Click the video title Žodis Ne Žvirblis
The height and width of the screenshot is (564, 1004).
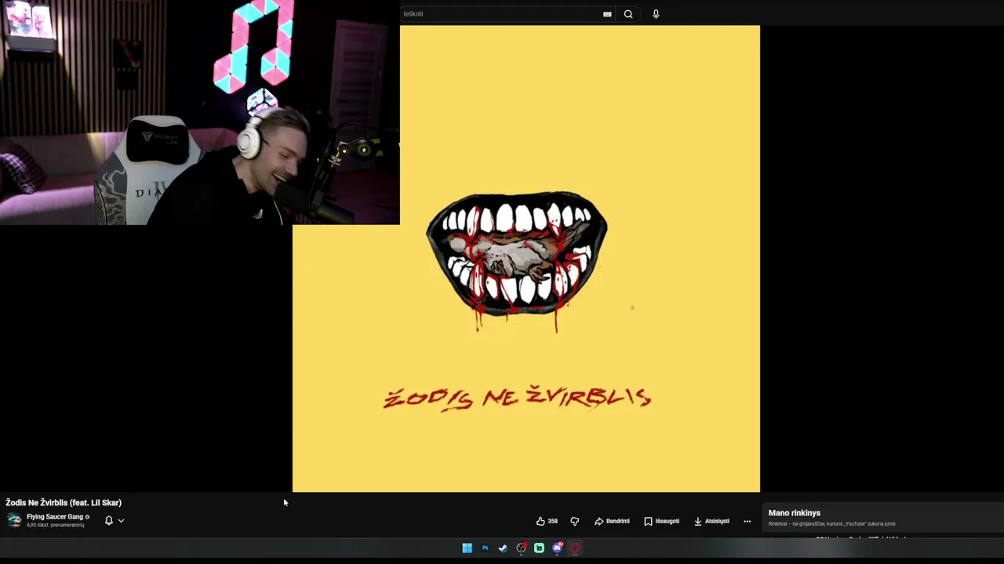64,503
